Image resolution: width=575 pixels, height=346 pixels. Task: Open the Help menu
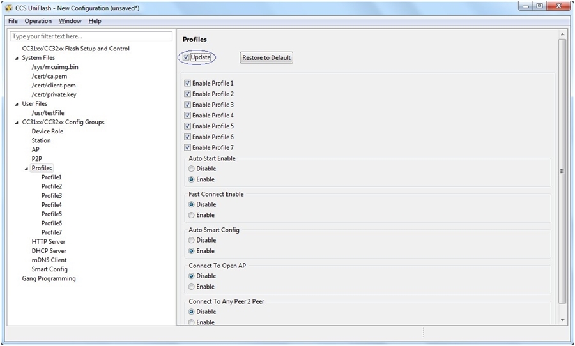click(95, 21)
